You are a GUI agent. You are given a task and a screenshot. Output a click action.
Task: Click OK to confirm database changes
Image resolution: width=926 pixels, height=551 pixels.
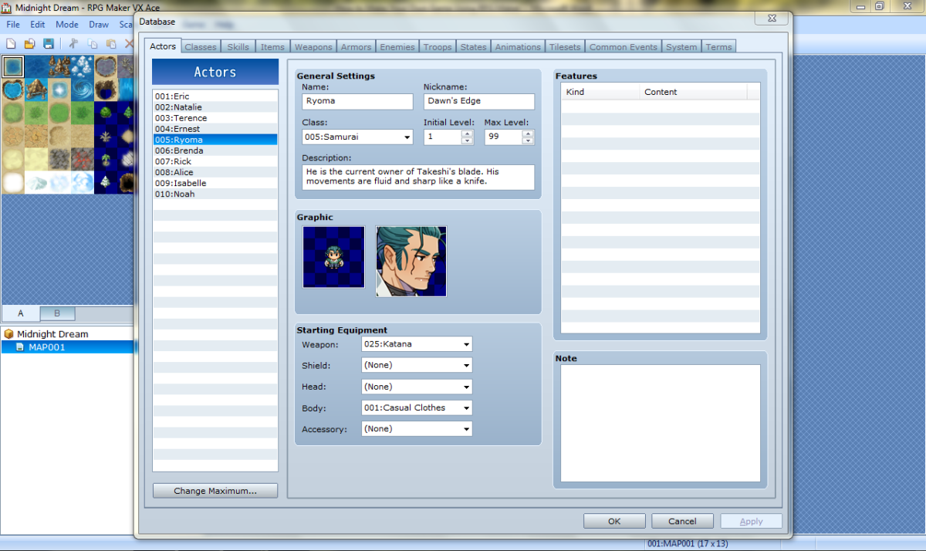click(613, 521)
